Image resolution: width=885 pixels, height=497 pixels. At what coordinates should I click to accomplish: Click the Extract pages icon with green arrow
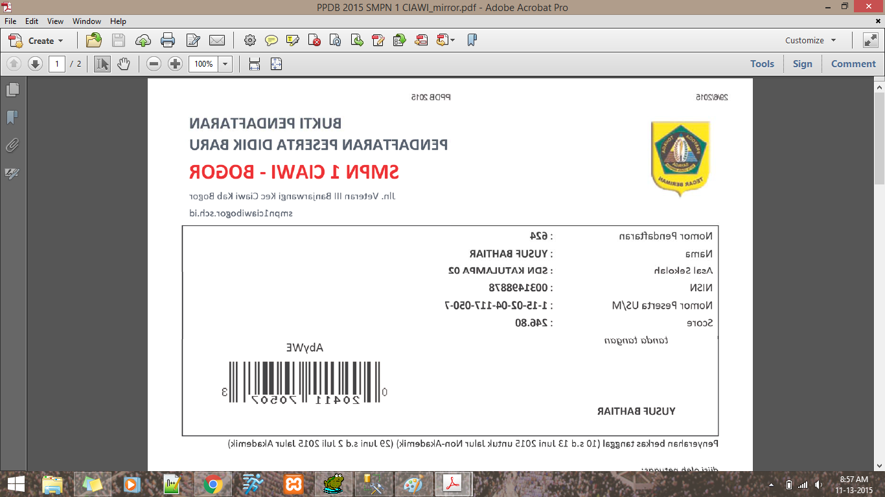point(357,40)
